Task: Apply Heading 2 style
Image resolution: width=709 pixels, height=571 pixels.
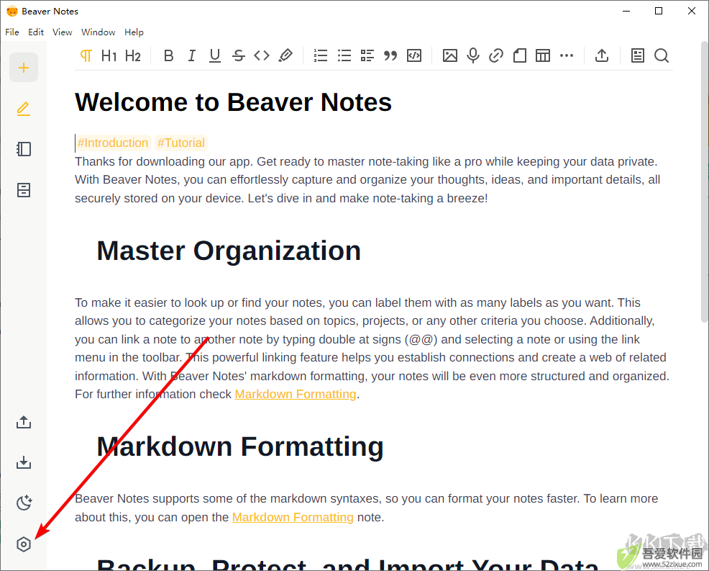Action: [x=133, y=55]
